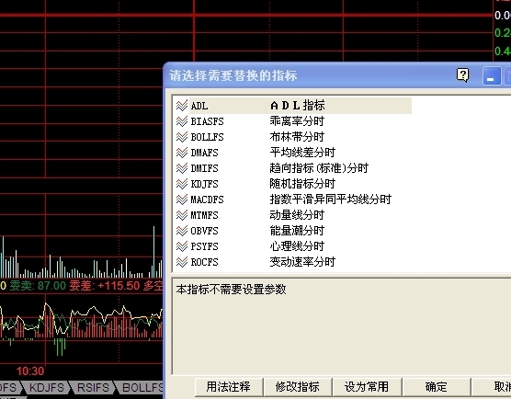
Task: Switch to the BOLLFS chart tab
Action: 140,388
